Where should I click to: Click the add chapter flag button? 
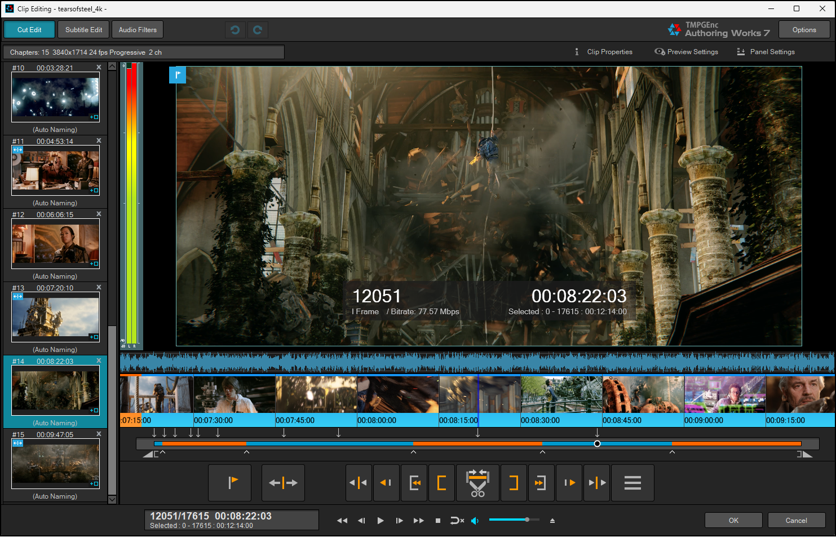click(x=229, y=483)
